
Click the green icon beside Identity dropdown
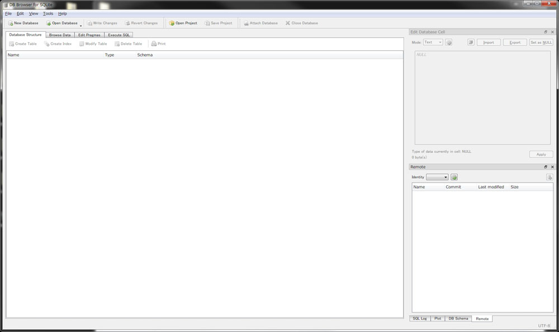454,177
